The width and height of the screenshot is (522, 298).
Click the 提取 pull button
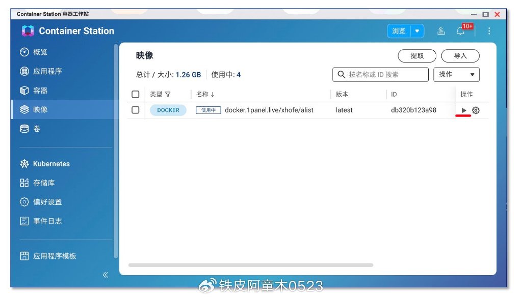(417, 56)
